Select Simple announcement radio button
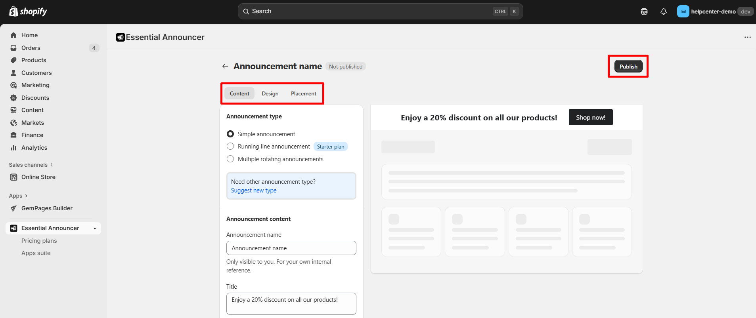 pyautogui.click(x=230, y=134)
